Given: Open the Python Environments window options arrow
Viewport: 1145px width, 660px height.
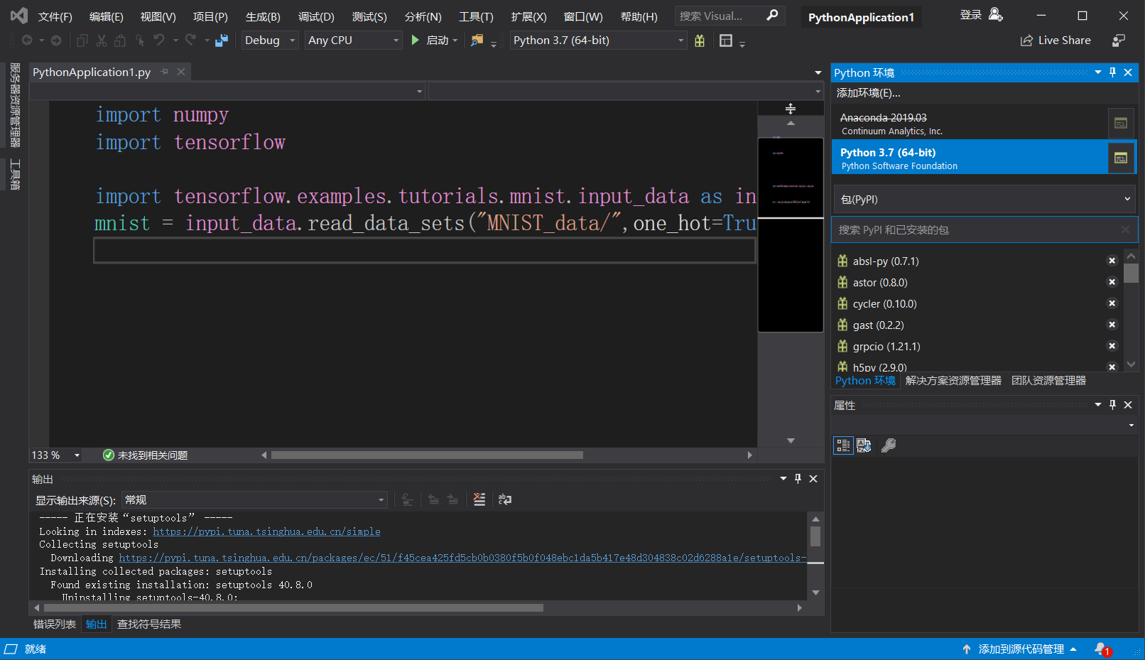Looking at the screenshot, I should [x=1098, y=72].
